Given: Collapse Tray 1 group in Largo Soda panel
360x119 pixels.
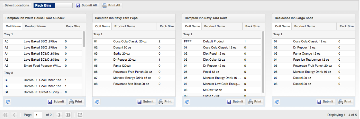Looking at the screenshot, I should [313, 34].
